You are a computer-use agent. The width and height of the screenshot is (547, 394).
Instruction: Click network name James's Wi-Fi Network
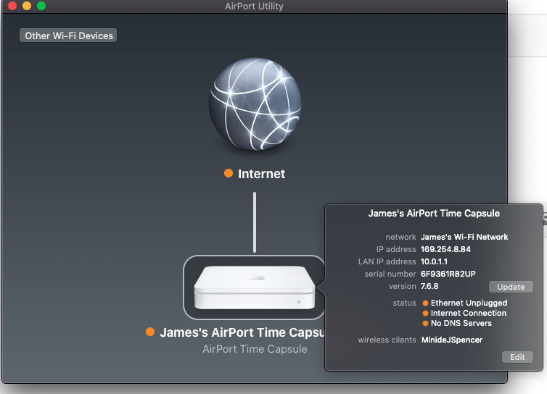(x=464, y=237)
